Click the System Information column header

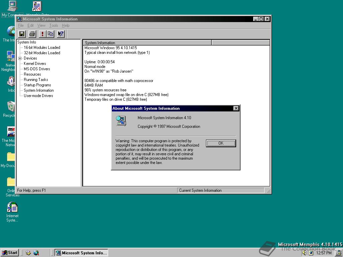[x=147, y=42]
